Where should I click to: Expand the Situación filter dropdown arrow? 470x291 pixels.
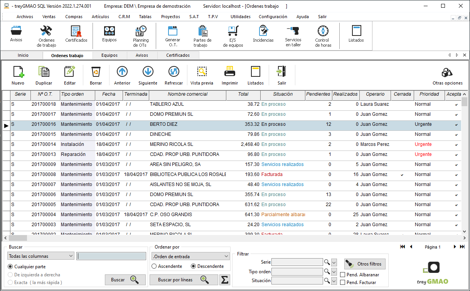334,281
